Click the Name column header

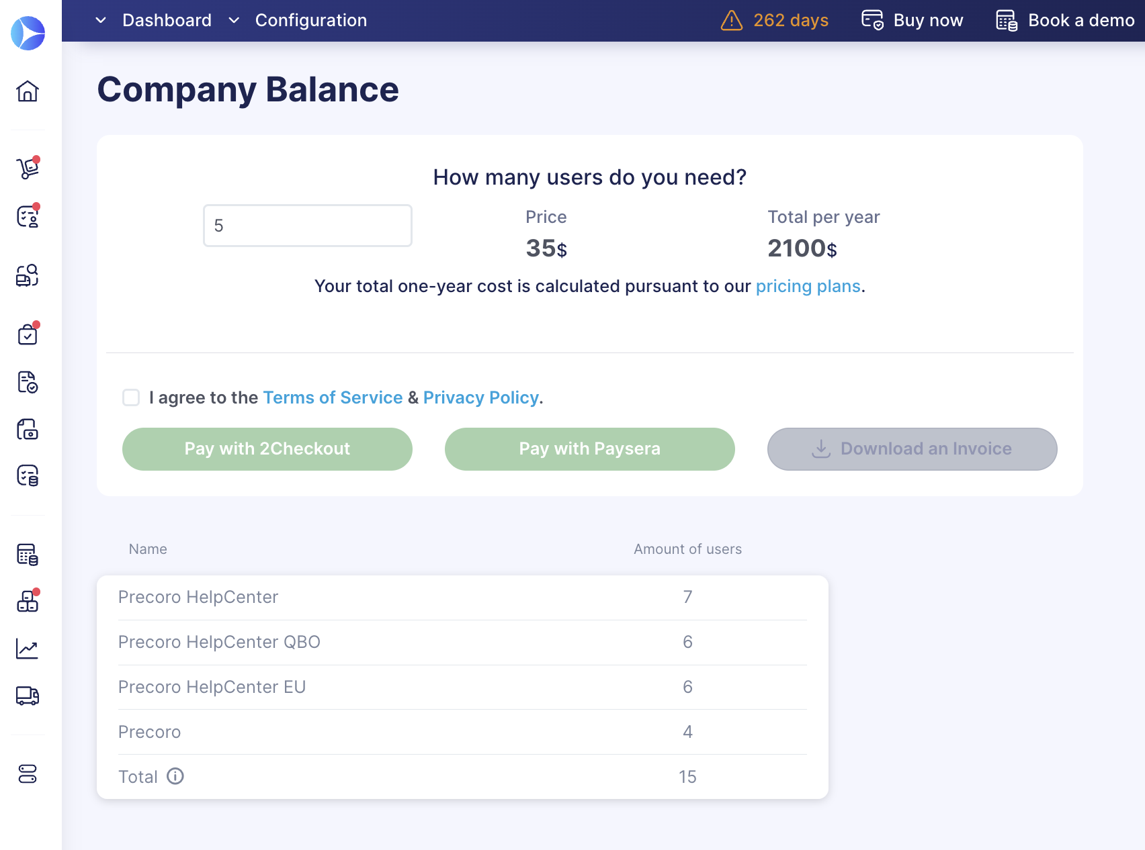(148, 549)
